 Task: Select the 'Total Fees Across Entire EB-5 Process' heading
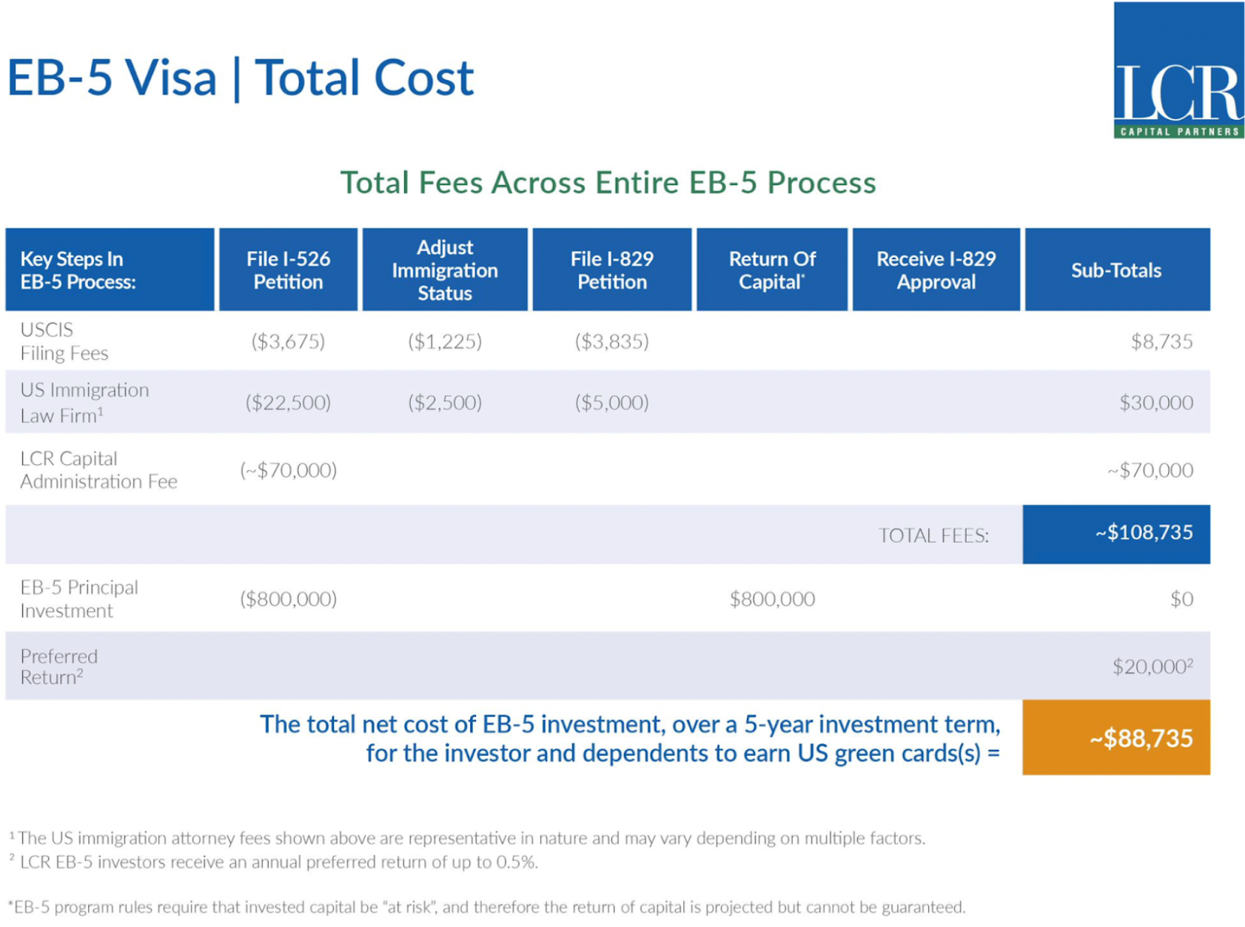point(608,183)
